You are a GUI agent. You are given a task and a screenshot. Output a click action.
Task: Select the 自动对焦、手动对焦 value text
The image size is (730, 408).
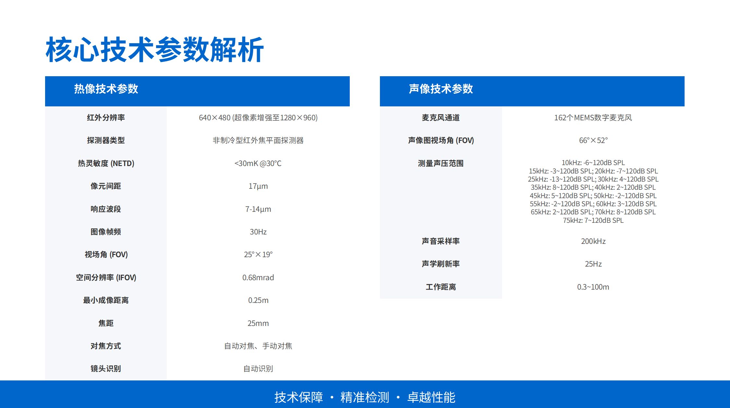tap(258, 346)
